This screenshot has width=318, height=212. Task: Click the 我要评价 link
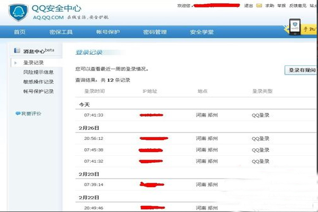click(x=31, y=113)
